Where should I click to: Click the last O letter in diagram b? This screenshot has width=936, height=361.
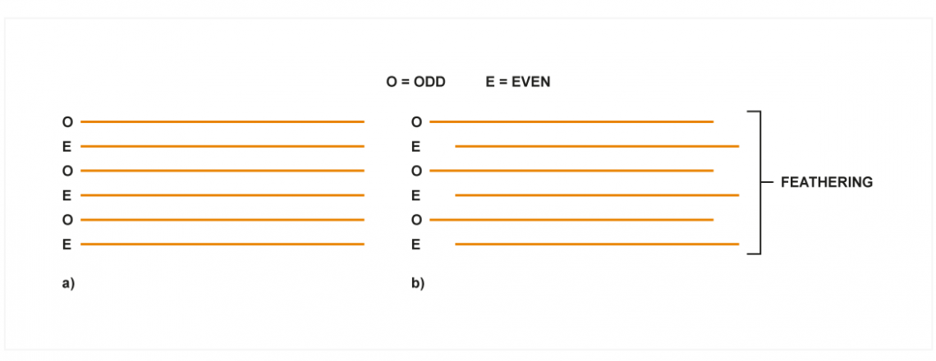pyautogui.click(x=416, y=220)
